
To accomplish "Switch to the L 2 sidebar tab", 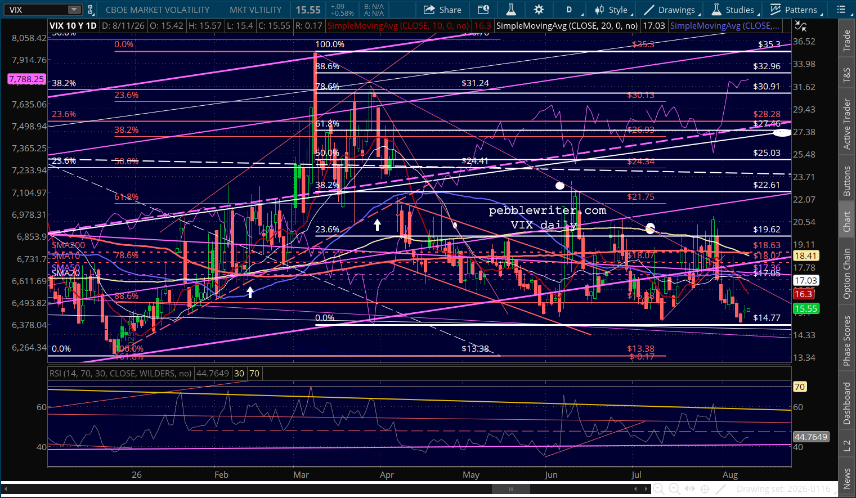I will point(846,446).
